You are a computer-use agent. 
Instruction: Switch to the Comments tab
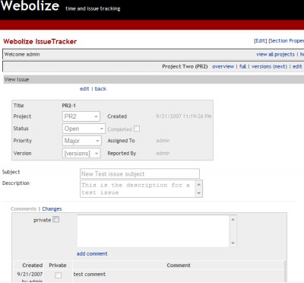(x=24, y=209)
